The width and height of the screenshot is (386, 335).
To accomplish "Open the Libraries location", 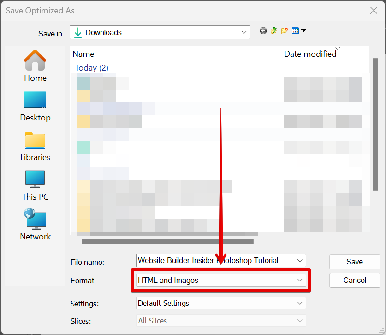I will (35, 146).
